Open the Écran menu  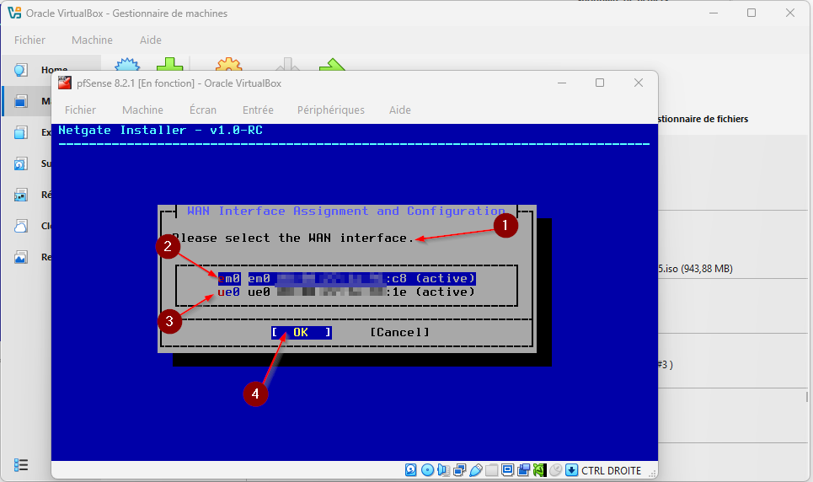pyautogui.click(x=203, y=110)
